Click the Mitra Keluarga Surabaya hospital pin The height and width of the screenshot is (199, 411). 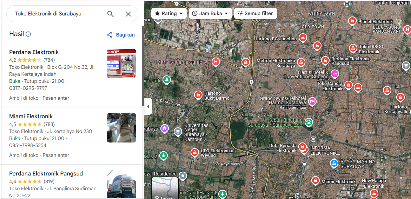[216, 62]
